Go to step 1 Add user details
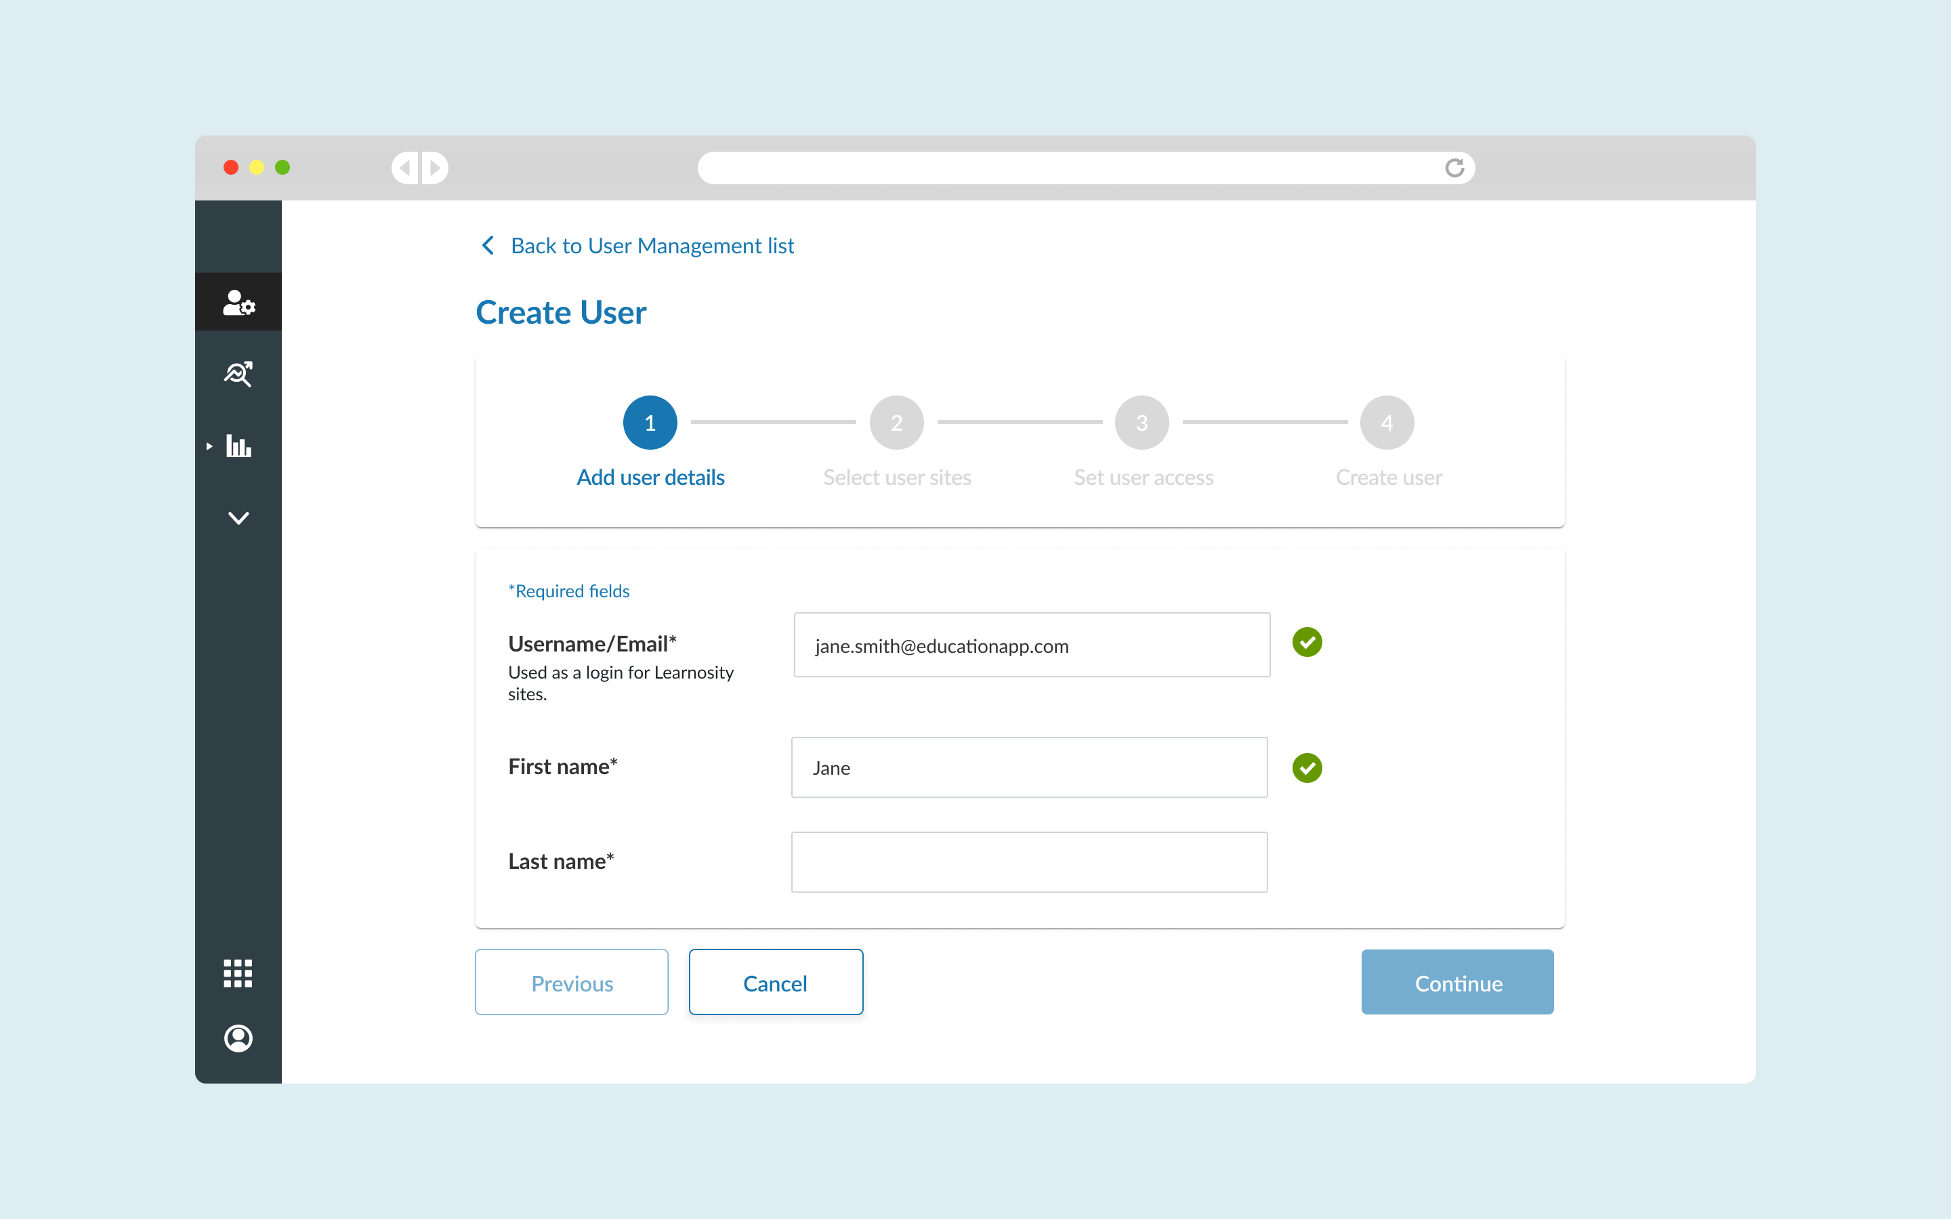 (x=650, y=423)
